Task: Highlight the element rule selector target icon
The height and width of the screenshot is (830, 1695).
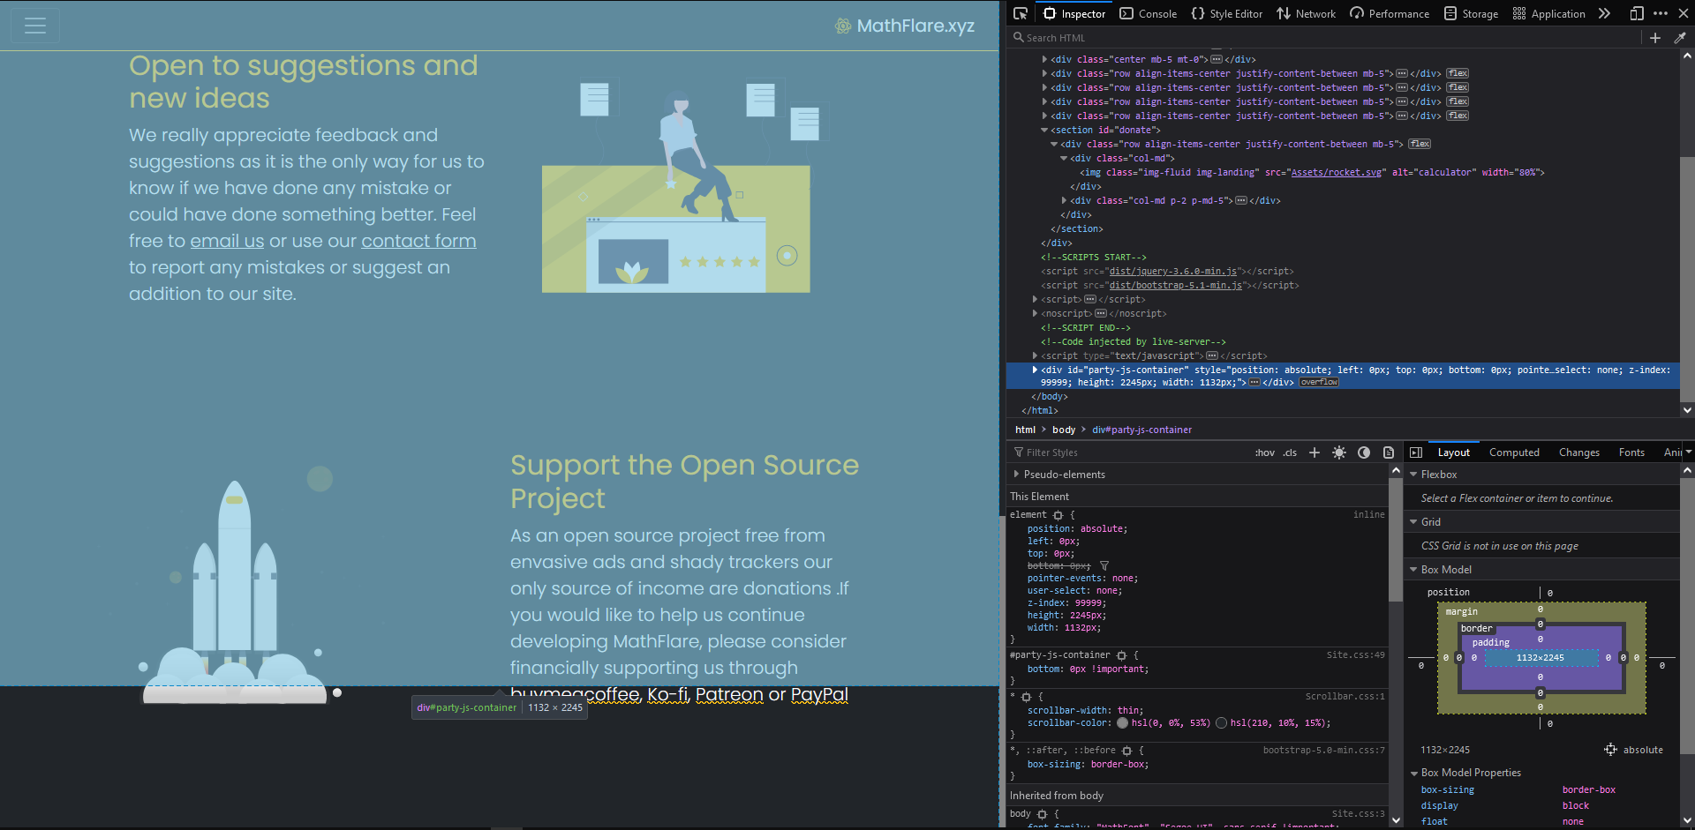Action: 1058,515
